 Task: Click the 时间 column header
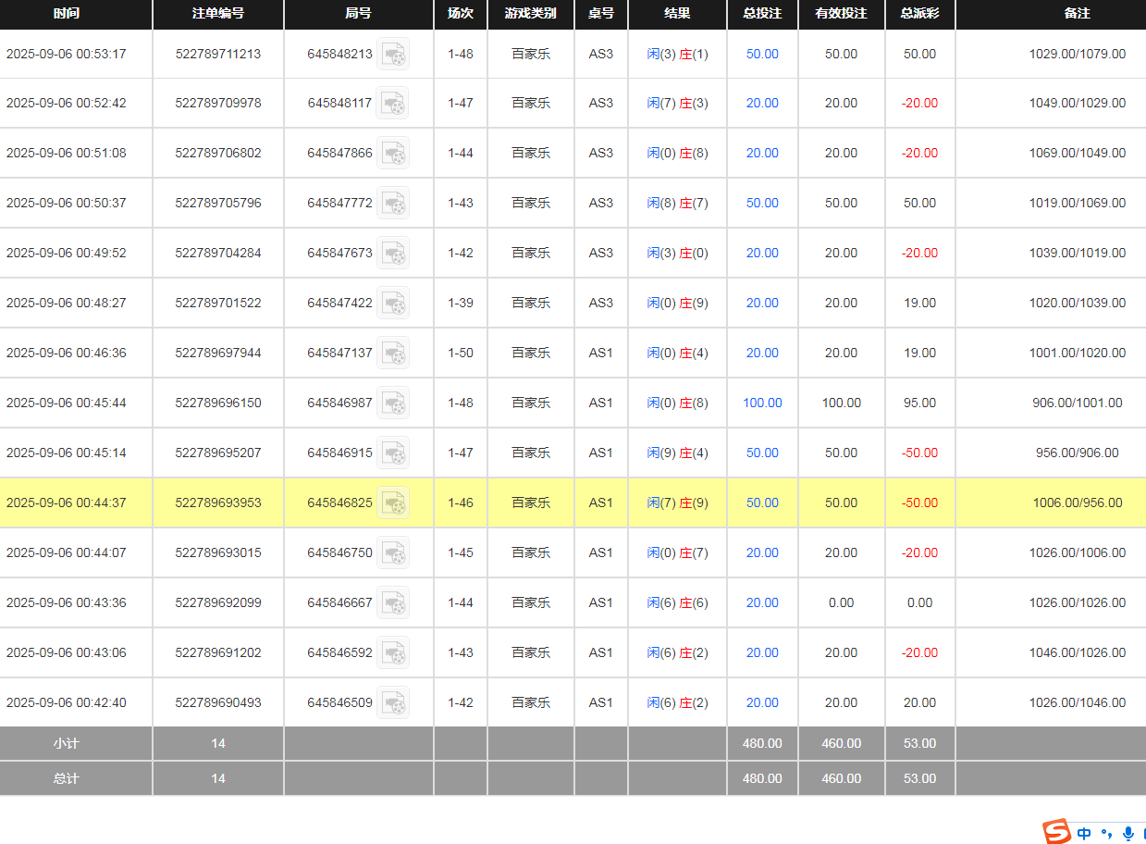pos(67,14)
